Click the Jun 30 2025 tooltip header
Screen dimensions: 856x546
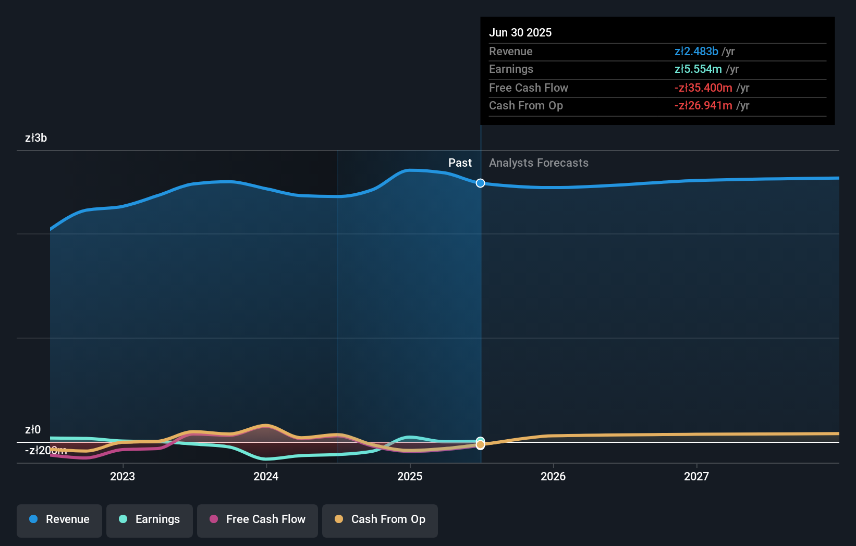(x=520, y=32)
